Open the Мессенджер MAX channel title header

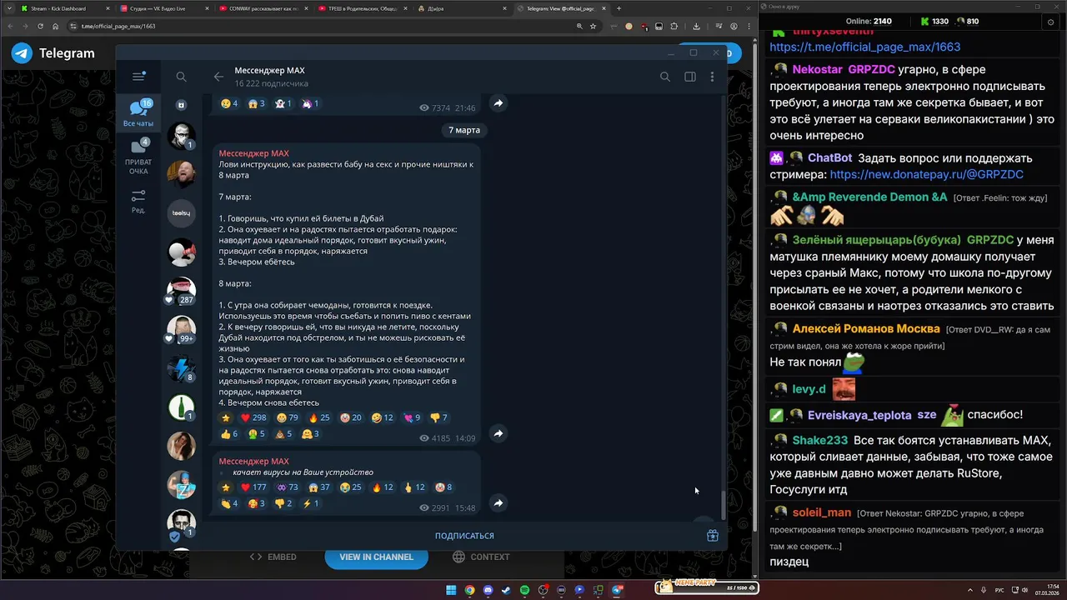click(x=270, y=71)
